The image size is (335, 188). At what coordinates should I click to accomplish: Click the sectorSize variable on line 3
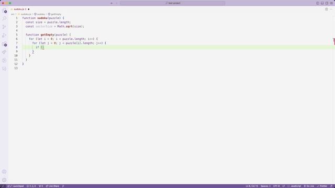[44, 27]
